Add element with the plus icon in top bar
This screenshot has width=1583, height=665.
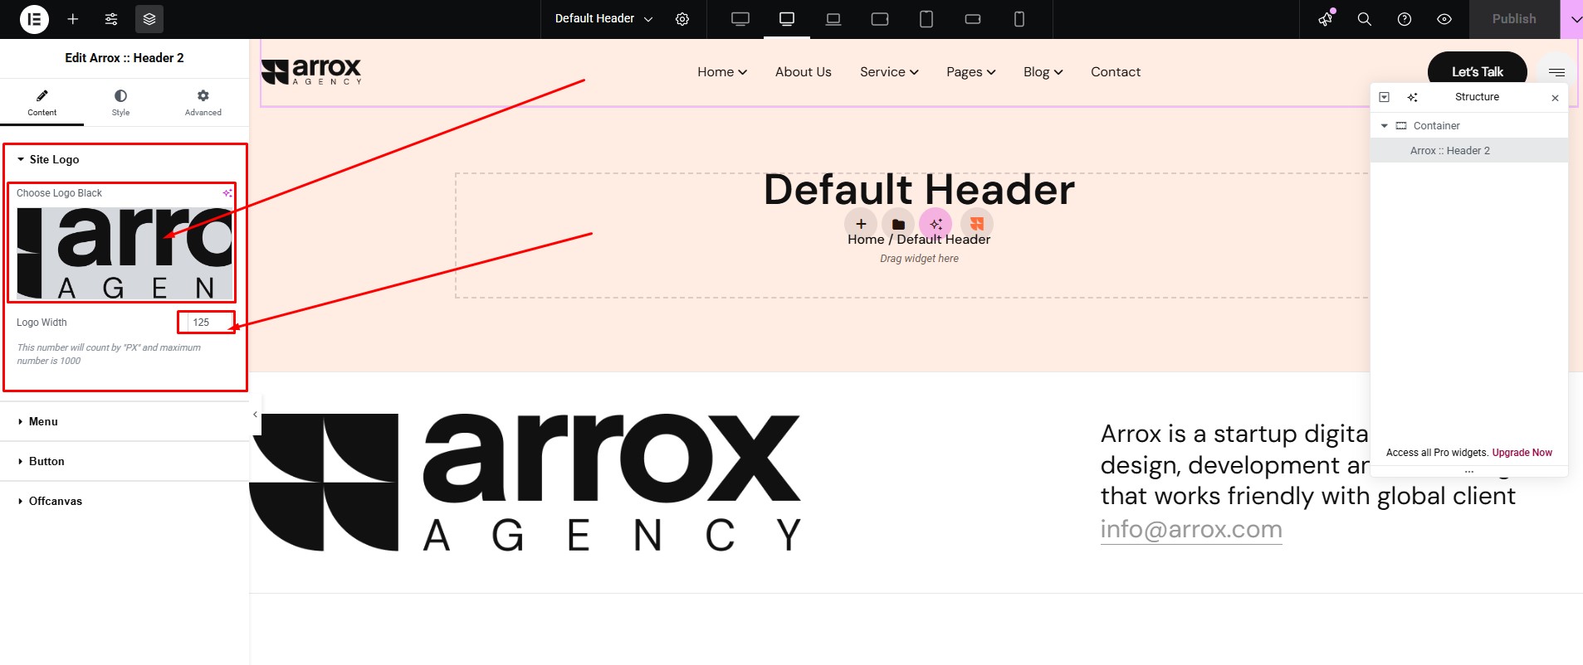tap(73, 18)
